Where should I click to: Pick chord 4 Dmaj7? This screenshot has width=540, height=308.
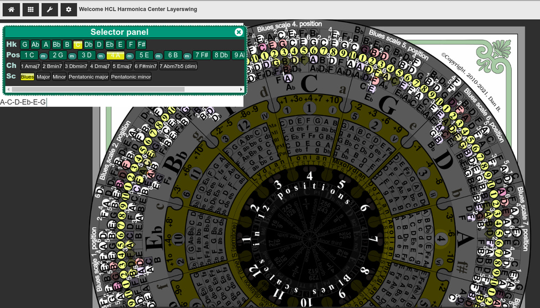(x=100, y=66)
